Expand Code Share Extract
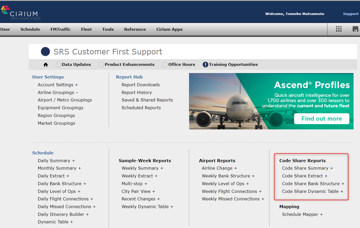 coord(305,176)
